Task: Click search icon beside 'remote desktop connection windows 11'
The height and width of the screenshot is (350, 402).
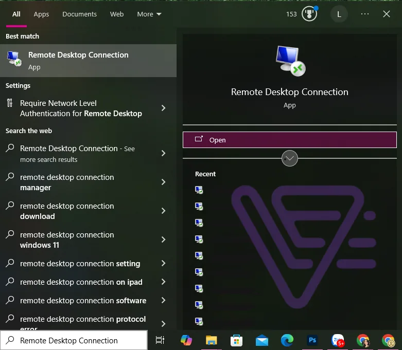Action: tap(10, 234)
